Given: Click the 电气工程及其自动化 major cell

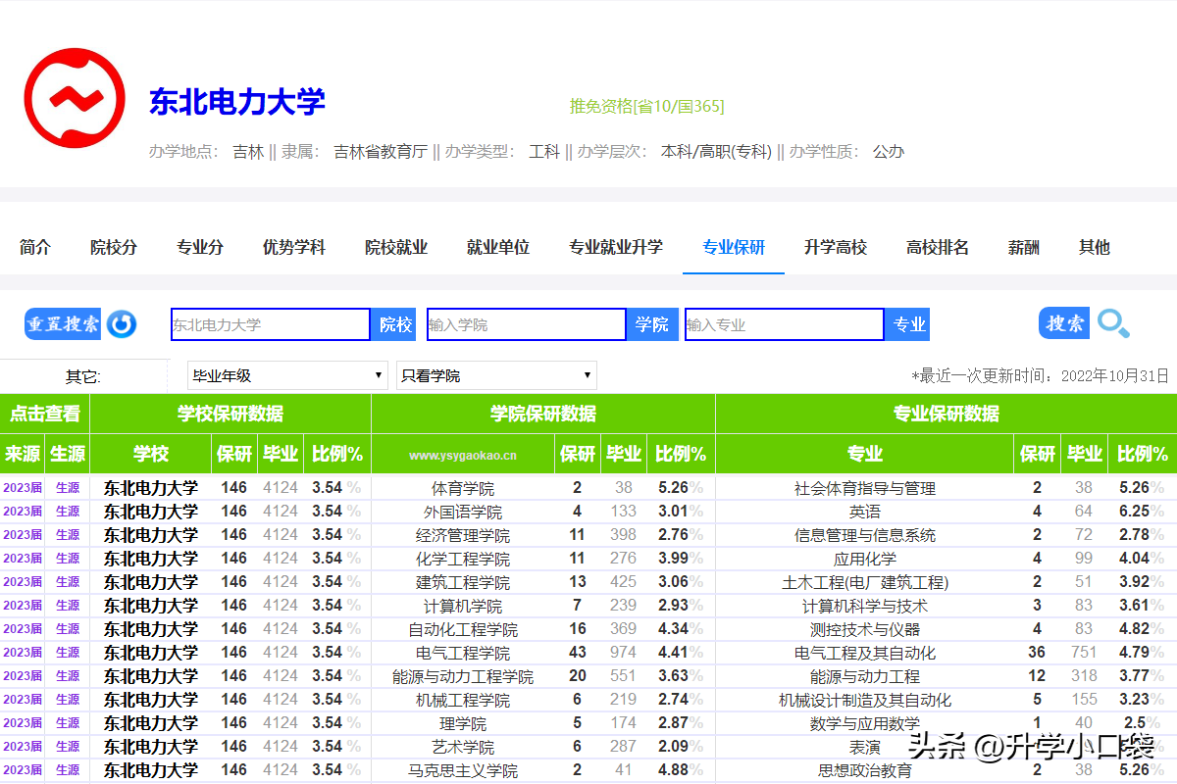Looking at the screenshot, I should pos(865,653).
